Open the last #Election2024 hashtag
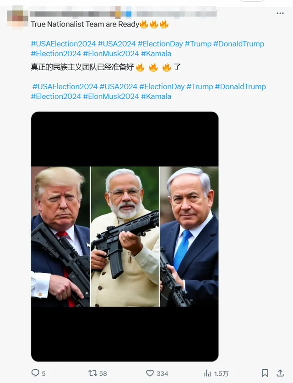 click(56, 96)
